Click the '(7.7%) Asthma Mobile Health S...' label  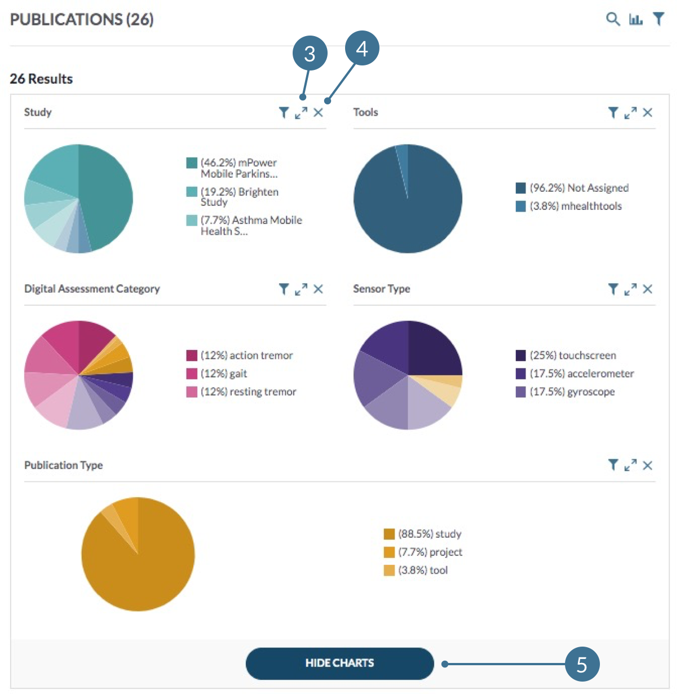click(251, 226)
